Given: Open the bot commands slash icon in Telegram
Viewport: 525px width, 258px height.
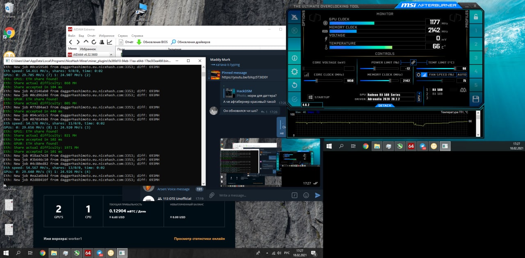Looking at the screenshot, I should 294,195.
